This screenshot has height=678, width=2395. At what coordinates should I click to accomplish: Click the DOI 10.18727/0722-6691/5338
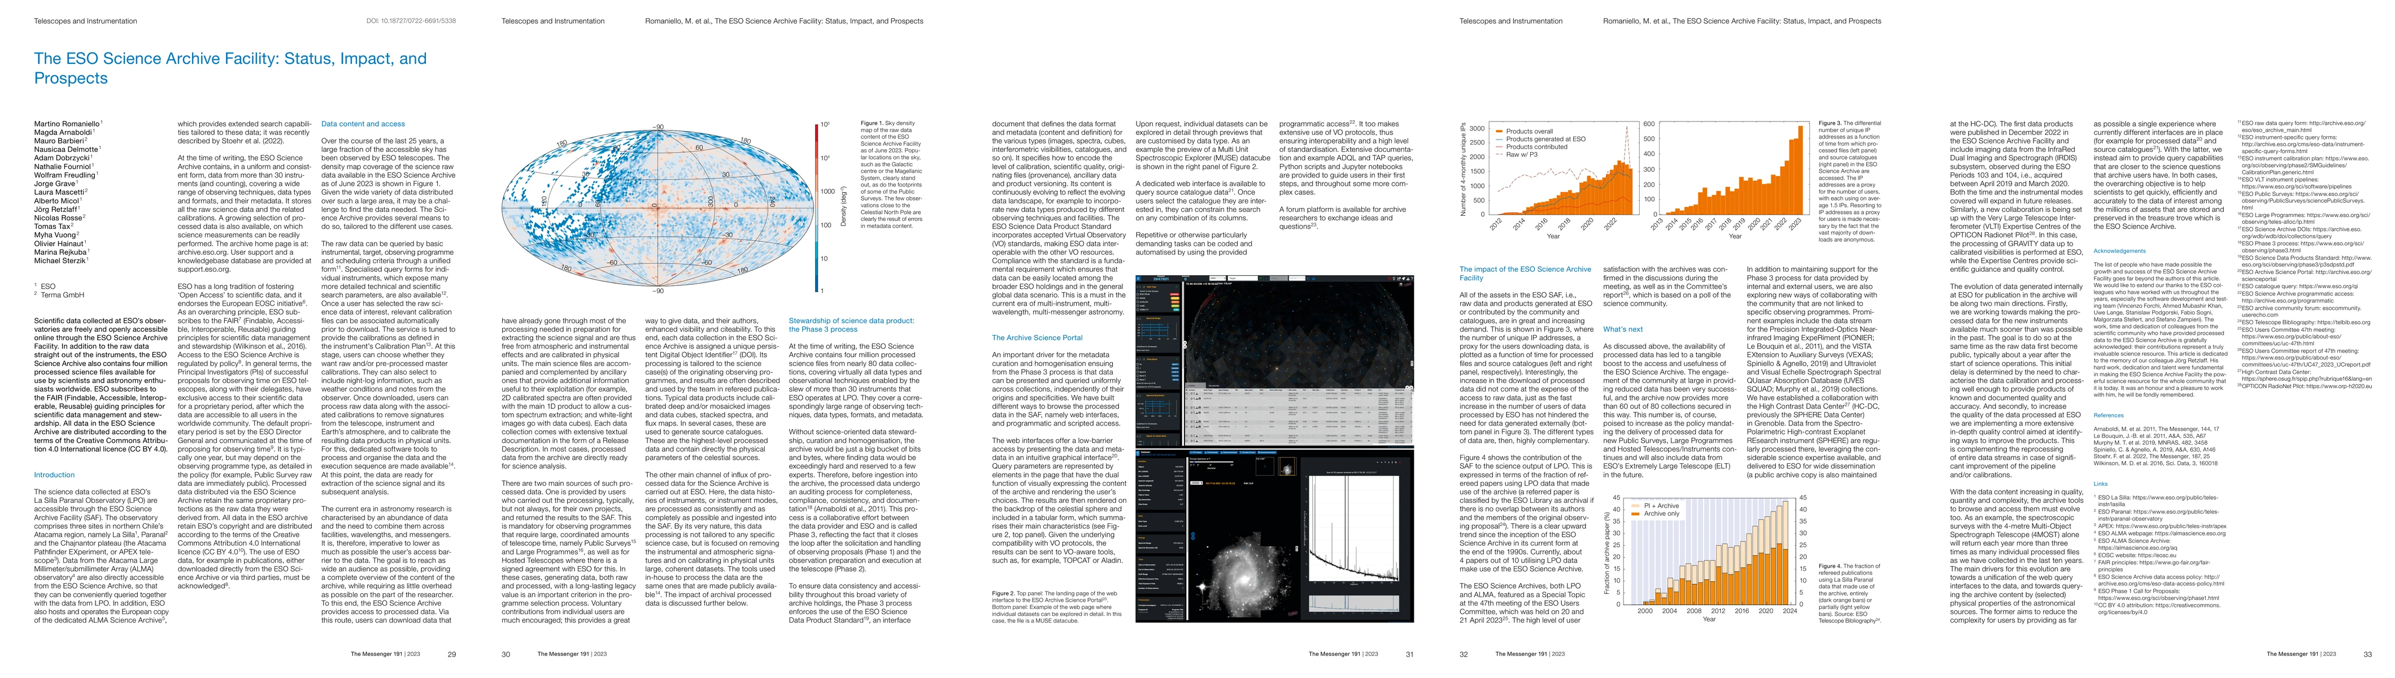pos(411,20)
